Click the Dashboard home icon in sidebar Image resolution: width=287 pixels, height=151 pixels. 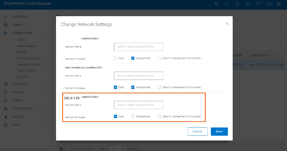click(5, 16)
